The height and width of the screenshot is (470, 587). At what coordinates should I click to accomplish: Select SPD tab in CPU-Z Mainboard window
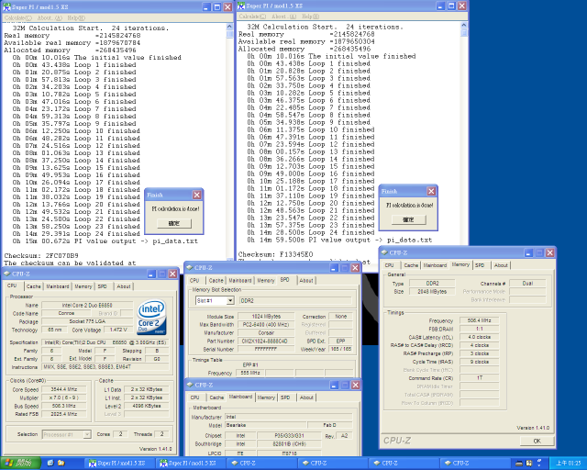pyautogui.click(x=285, y=397)
